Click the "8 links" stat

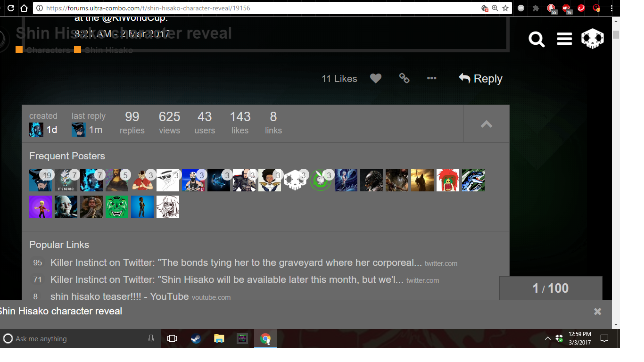(x=273, y=123)
